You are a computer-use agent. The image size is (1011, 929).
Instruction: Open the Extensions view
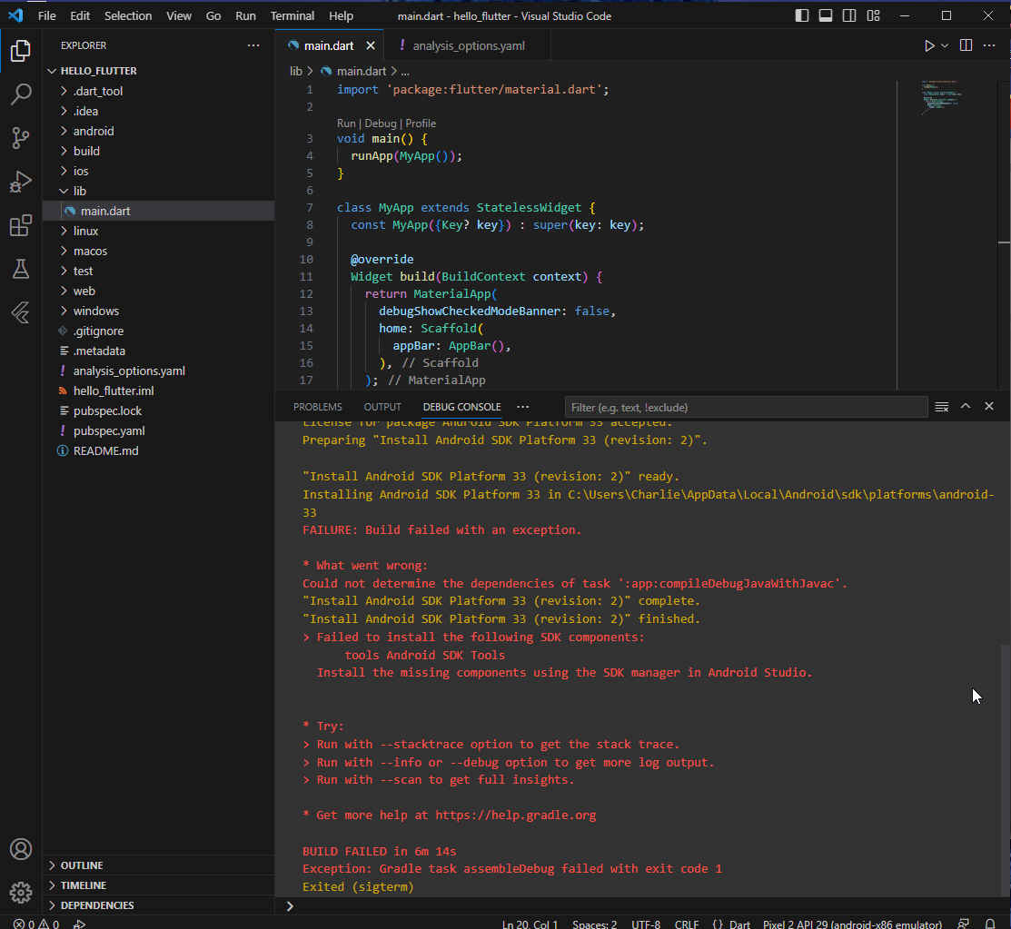pyautogui.click(x=21, y=225)
